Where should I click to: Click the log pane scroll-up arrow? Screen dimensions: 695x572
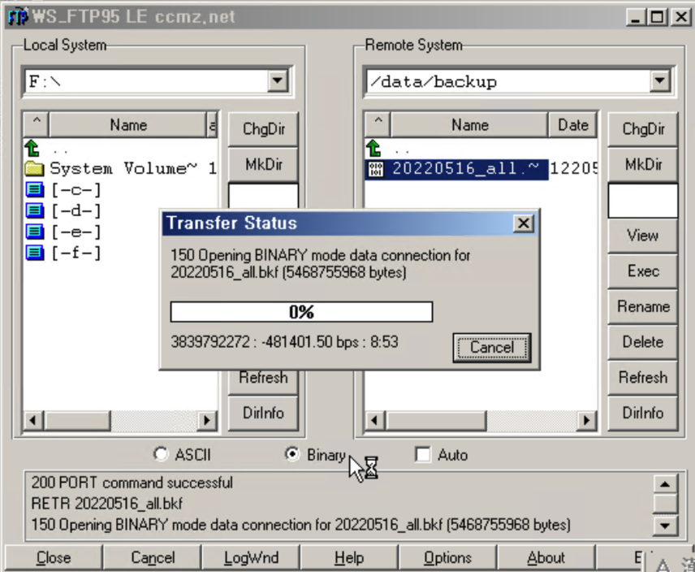point(665,483)
